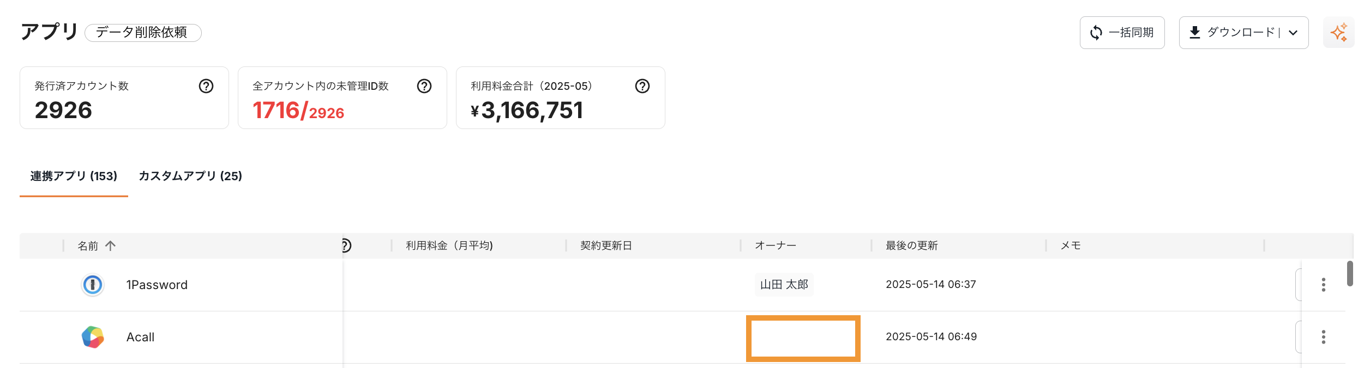Click the 1Password app icon
1370x368 pixels.
coord(93,284)
